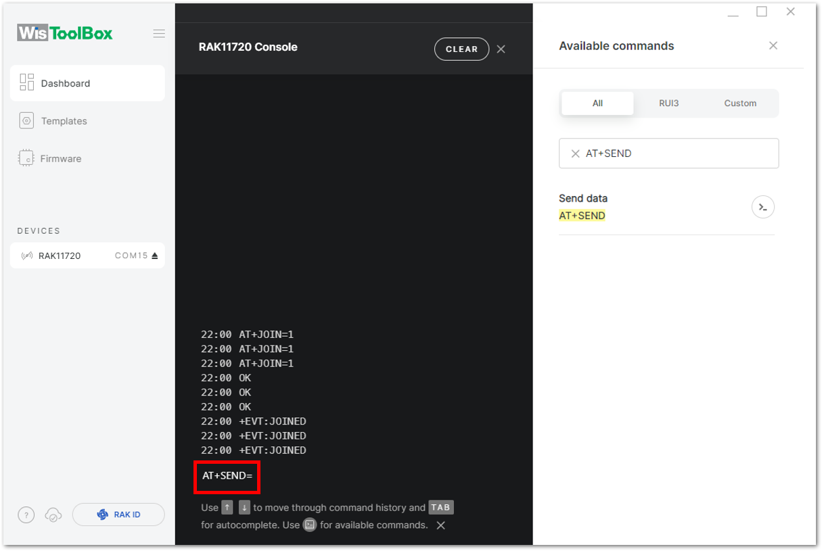Close the RAK11720 Console panel
Screen dimensions: 822x551
pyautogui.click(x=501, y=49)
